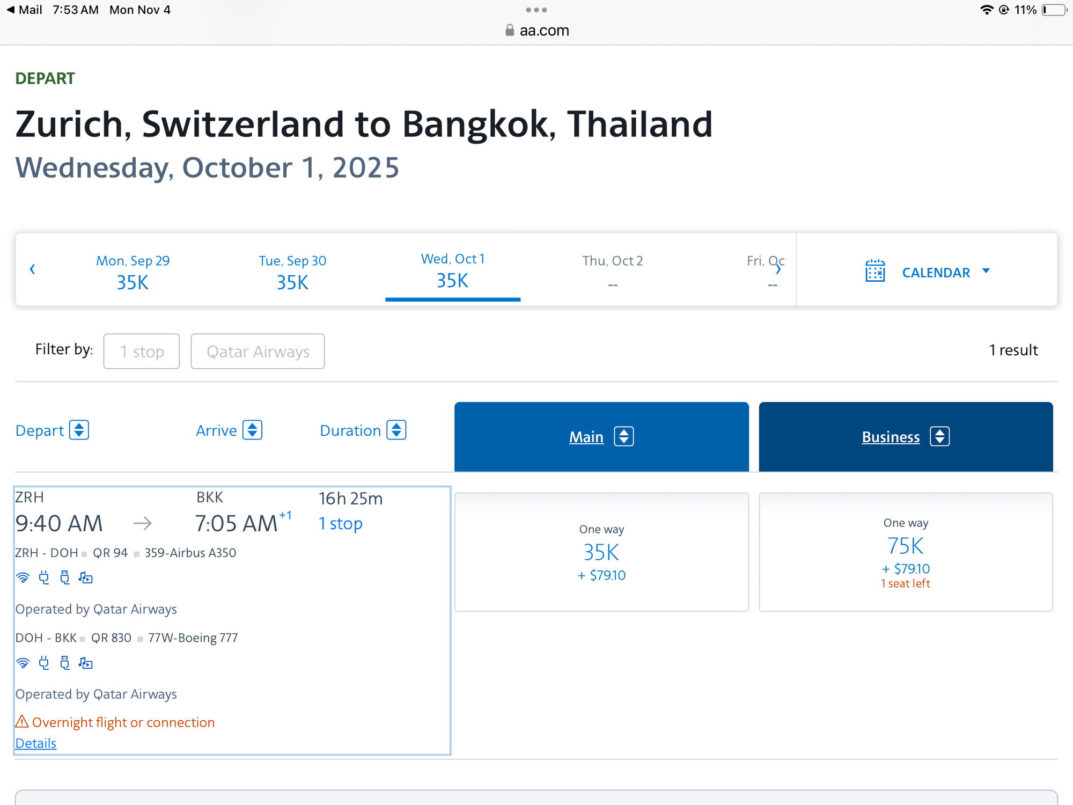Image resolution: width=1073 pixels, height=805 pixels.
Task: Select the Mon, Sep 29 date tab
Action: pyautogui.click(x=133, y=272)
